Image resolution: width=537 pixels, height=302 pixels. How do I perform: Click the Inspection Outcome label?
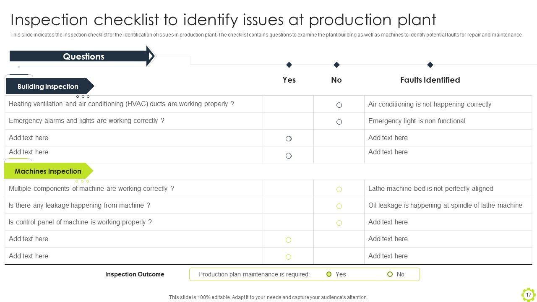(x=135, y=274)
